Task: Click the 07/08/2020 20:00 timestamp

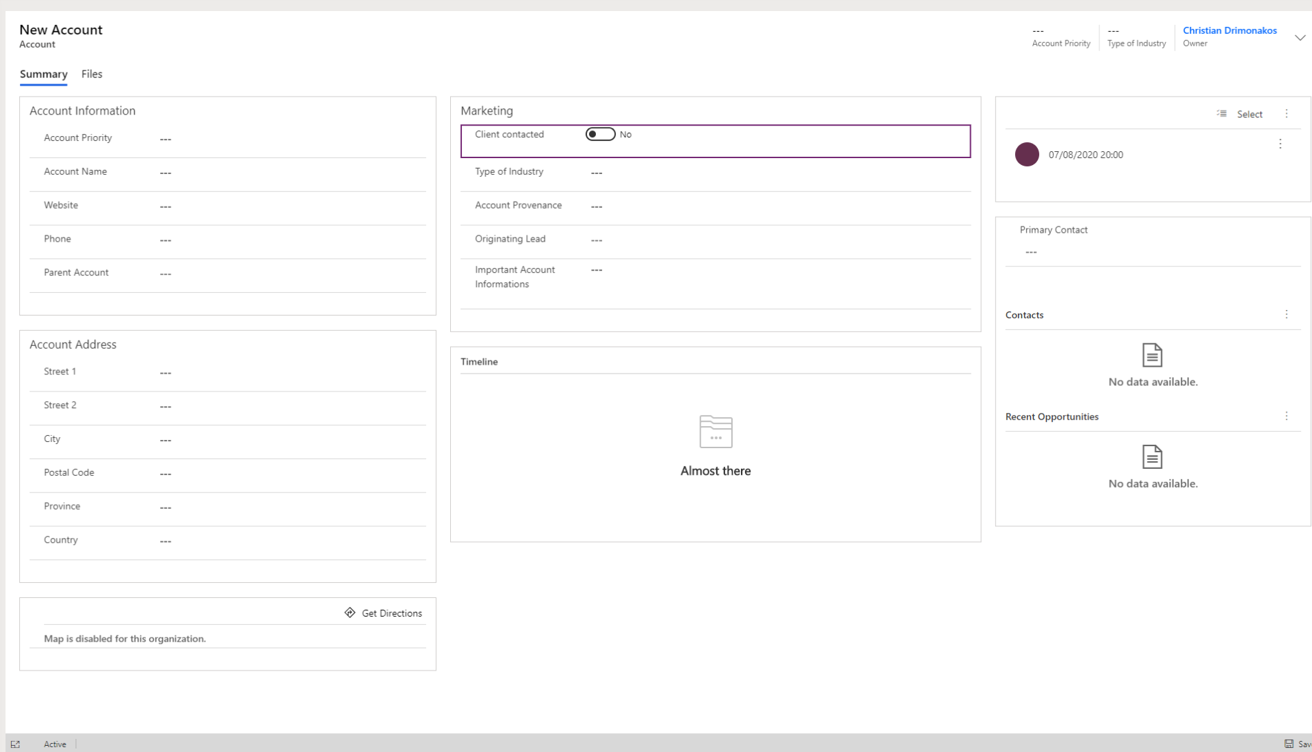Action: 1086,155
